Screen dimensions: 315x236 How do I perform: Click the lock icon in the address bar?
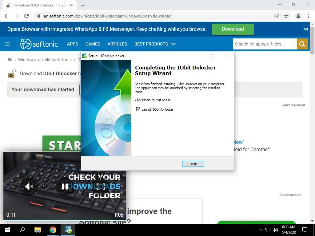tap(39, 16)
